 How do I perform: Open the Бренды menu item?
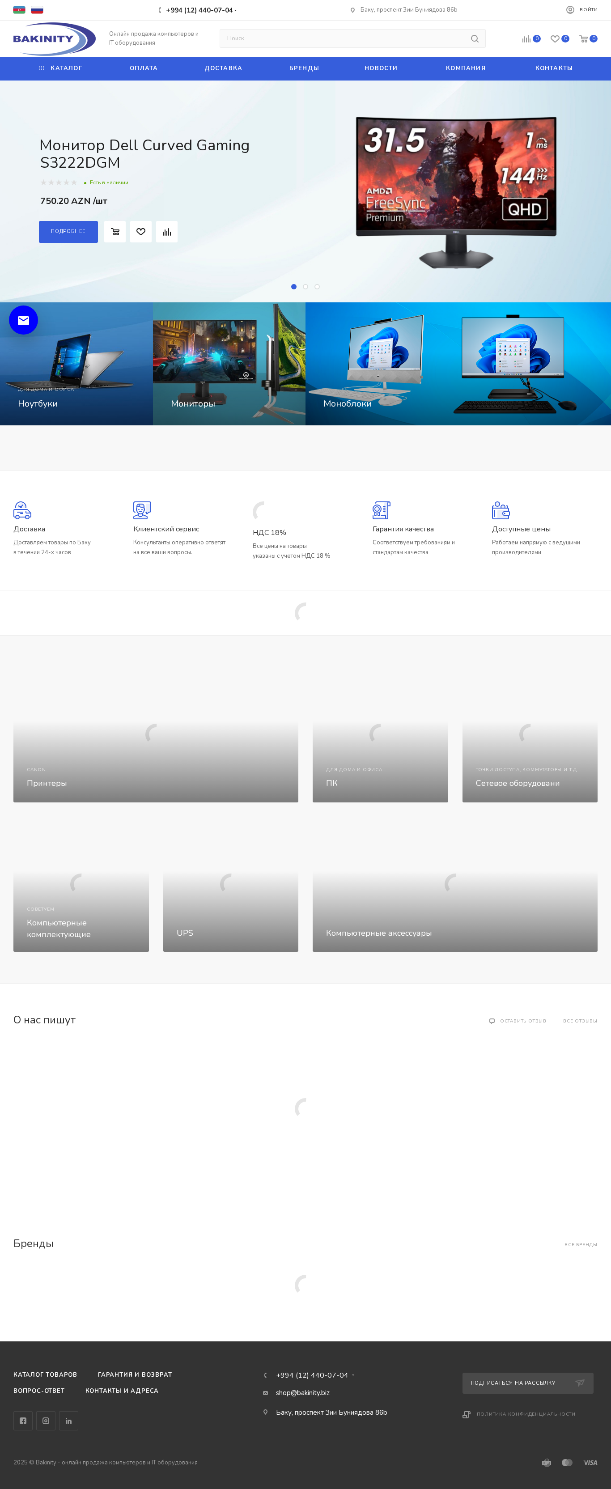click(304, 68)
